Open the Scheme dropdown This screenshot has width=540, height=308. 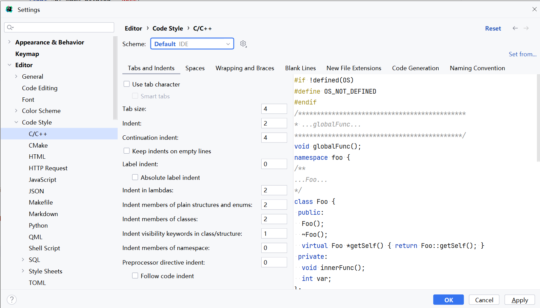point(192,44)
